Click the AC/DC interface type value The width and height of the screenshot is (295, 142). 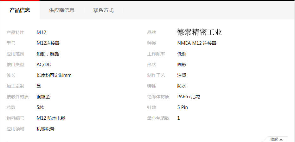(44, 65)
